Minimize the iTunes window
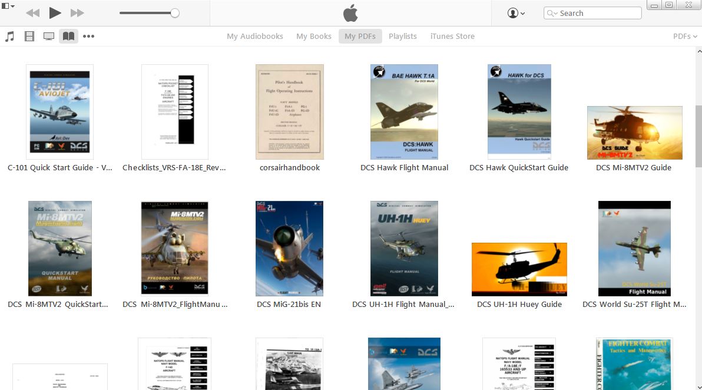Screen dimensions: 702x390 (x=654, y=5)
